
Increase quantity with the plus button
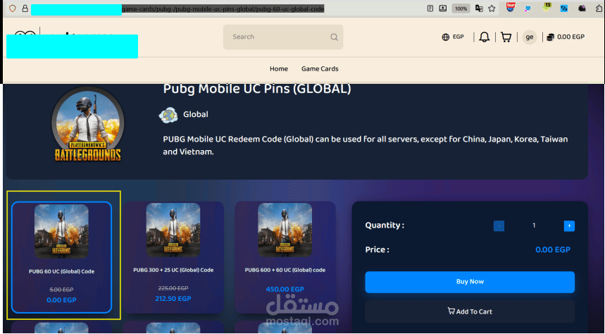(x=569, y=226)
